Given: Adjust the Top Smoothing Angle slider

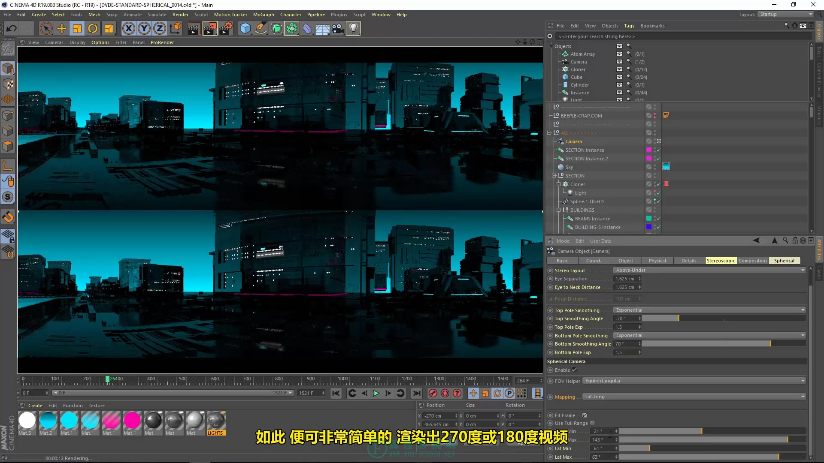Looking at the screenshot, I should pyautogui.click(x=724, y=319).
